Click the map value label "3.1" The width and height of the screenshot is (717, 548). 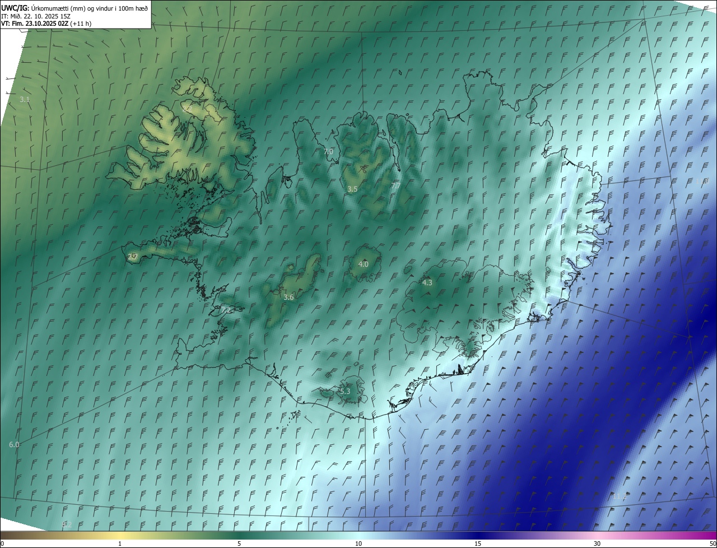[25, 99]
